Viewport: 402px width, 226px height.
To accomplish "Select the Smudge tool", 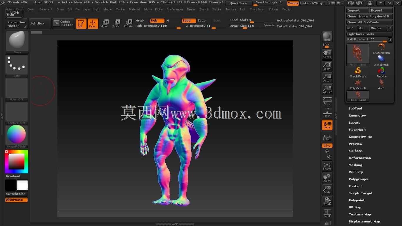I will click(x=381, y=72).
